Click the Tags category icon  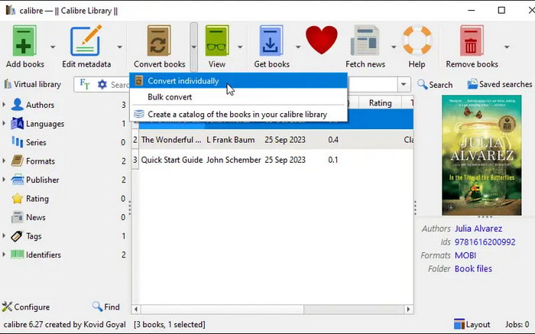pyautogui.click(x=17, y=236)
